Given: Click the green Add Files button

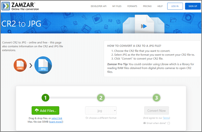Looking at the screenshot, I should click(45, 111).
